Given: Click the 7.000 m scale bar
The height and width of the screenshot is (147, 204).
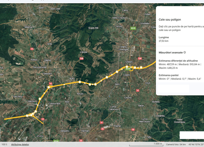Looking at the screenshot, I should pyautogui.click(x=146, y=145).
